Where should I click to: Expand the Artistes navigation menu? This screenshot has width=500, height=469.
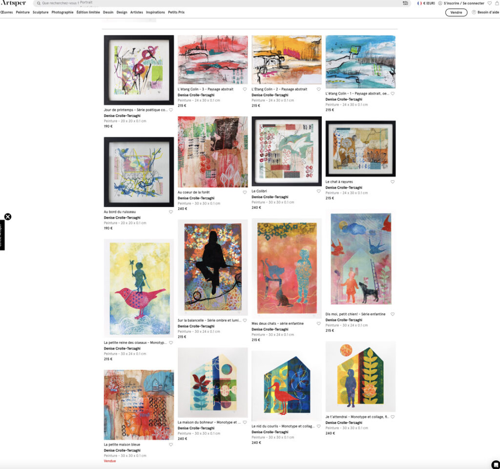(x=137, y=12)
